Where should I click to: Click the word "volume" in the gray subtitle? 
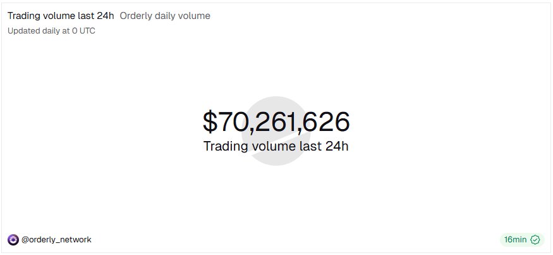[197, 15]
